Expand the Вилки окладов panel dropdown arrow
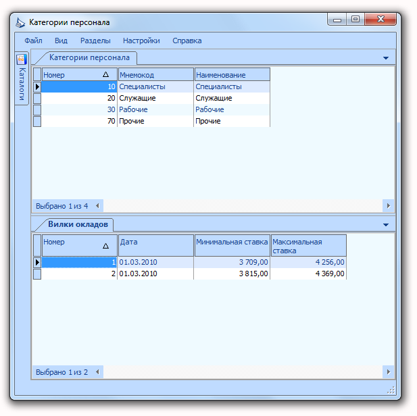Viewport: 417px width, 416px height. (x=386, y=225)
